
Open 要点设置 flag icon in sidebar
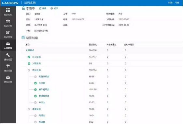coord(8,66)
